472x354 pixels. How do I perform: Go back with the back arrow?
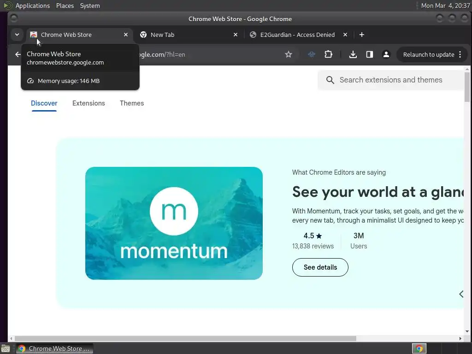click(18, 54)
